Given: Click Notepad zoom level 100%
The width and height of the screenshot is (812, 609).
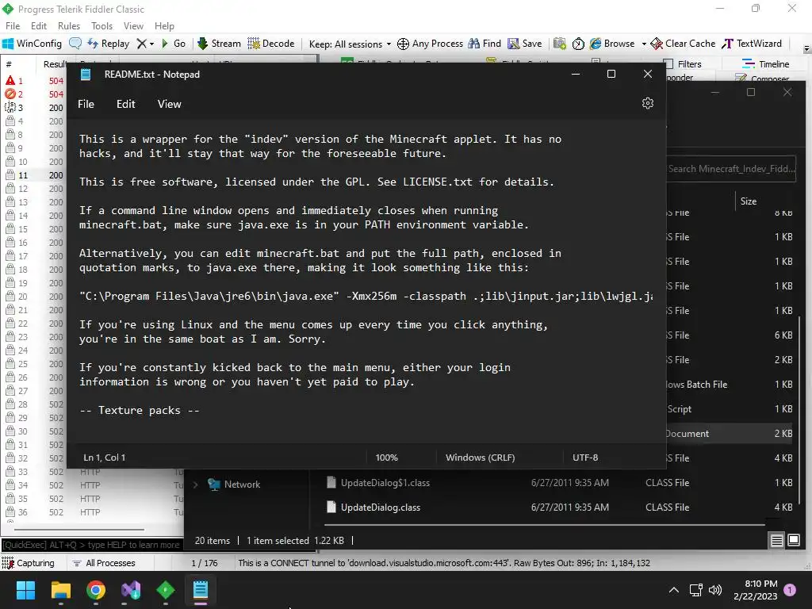Looking at the screenshot, I should pyautogui.click(x=386, y=458).
